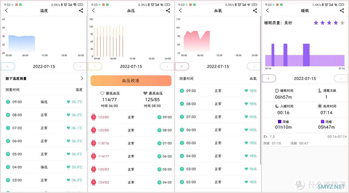Tap watch icon beside 124/82 reading
The image size is (349, 193).
point(94,182)
